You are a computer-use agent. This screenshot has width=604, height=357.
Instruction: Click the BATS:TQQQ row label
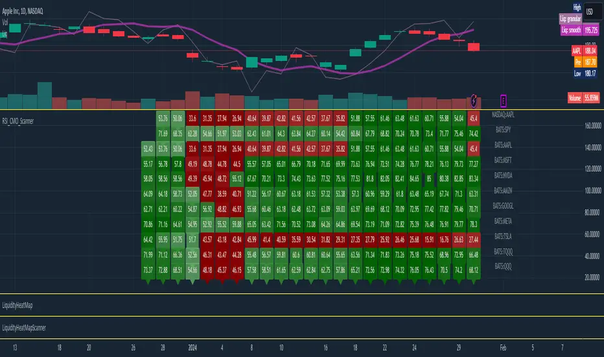pyautogui.click(x=503, y=251)
